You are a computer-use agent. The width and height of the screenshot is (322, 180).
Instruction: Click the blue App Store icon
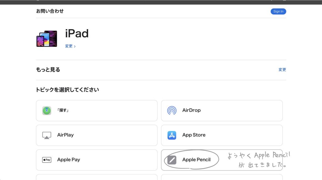(x=172, y=135)
